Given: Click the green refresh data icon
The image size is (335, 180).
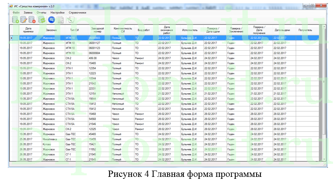Looking at the screenshot, I should tap(41, 19).
